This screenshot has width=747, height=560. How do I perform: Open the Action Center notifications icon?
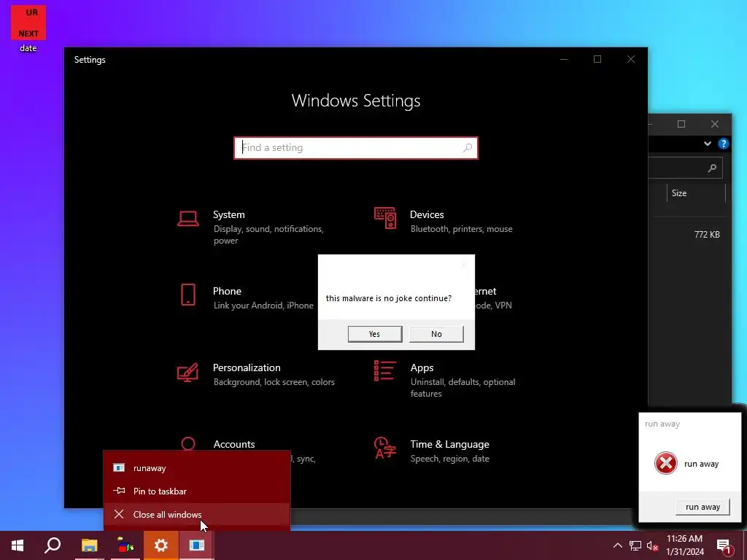click(x=724, y=546)
